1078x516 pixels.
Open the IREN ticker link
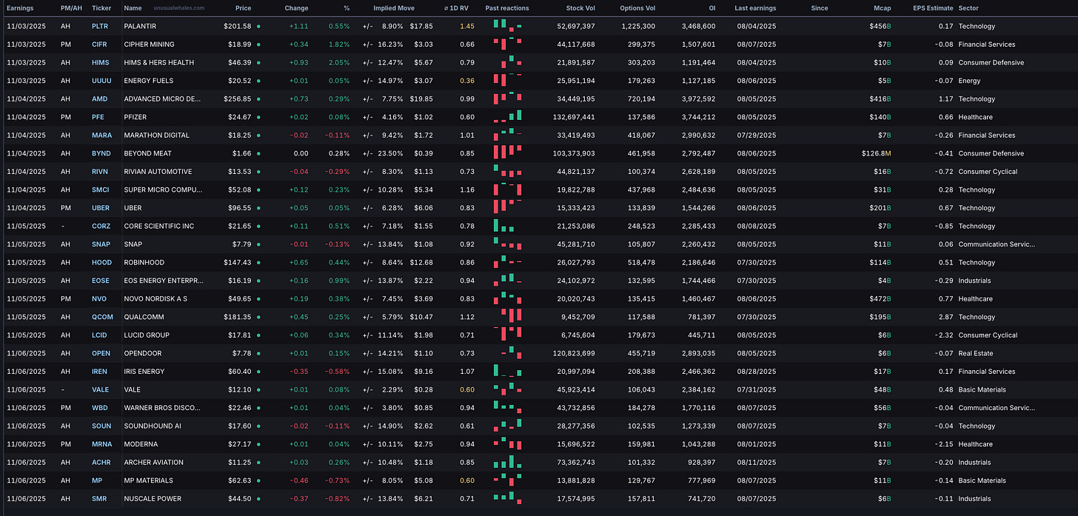click(99, 372)
